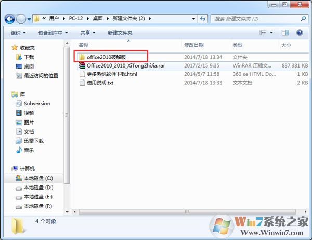The image size is (312, 240).
Task: Click the navigation pane scroll up arrow
Action: coord(67,43)
